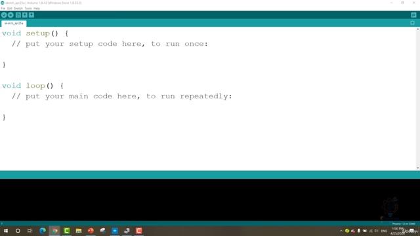
Task: Open the white-gray taskbar app icon after red one
Action: 103,231
